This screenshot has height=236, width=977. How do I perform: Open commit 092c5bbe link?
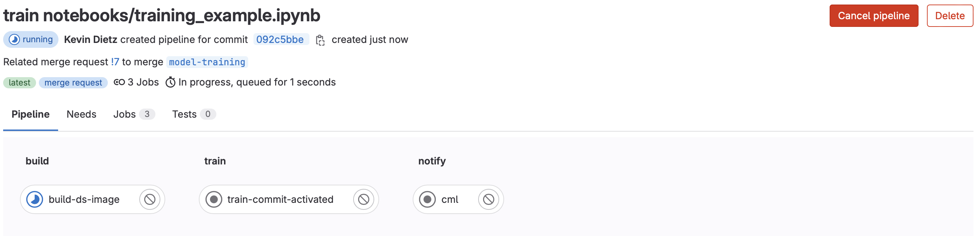280,40
